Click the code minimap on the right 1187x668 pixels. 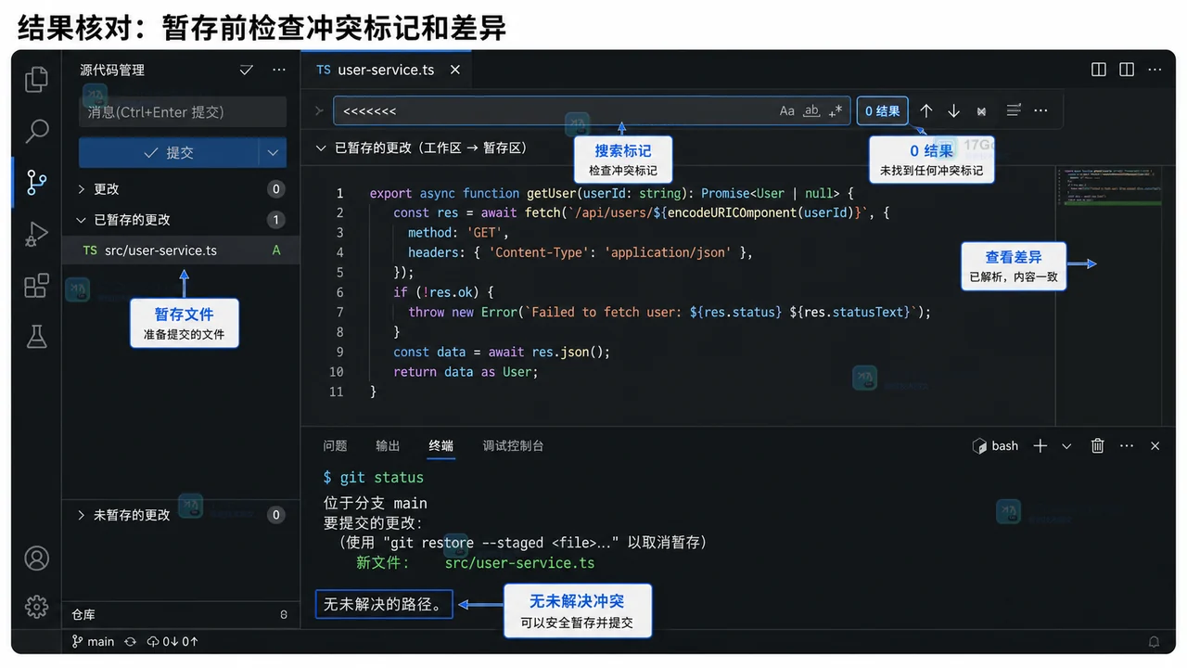pos(1109,186)
